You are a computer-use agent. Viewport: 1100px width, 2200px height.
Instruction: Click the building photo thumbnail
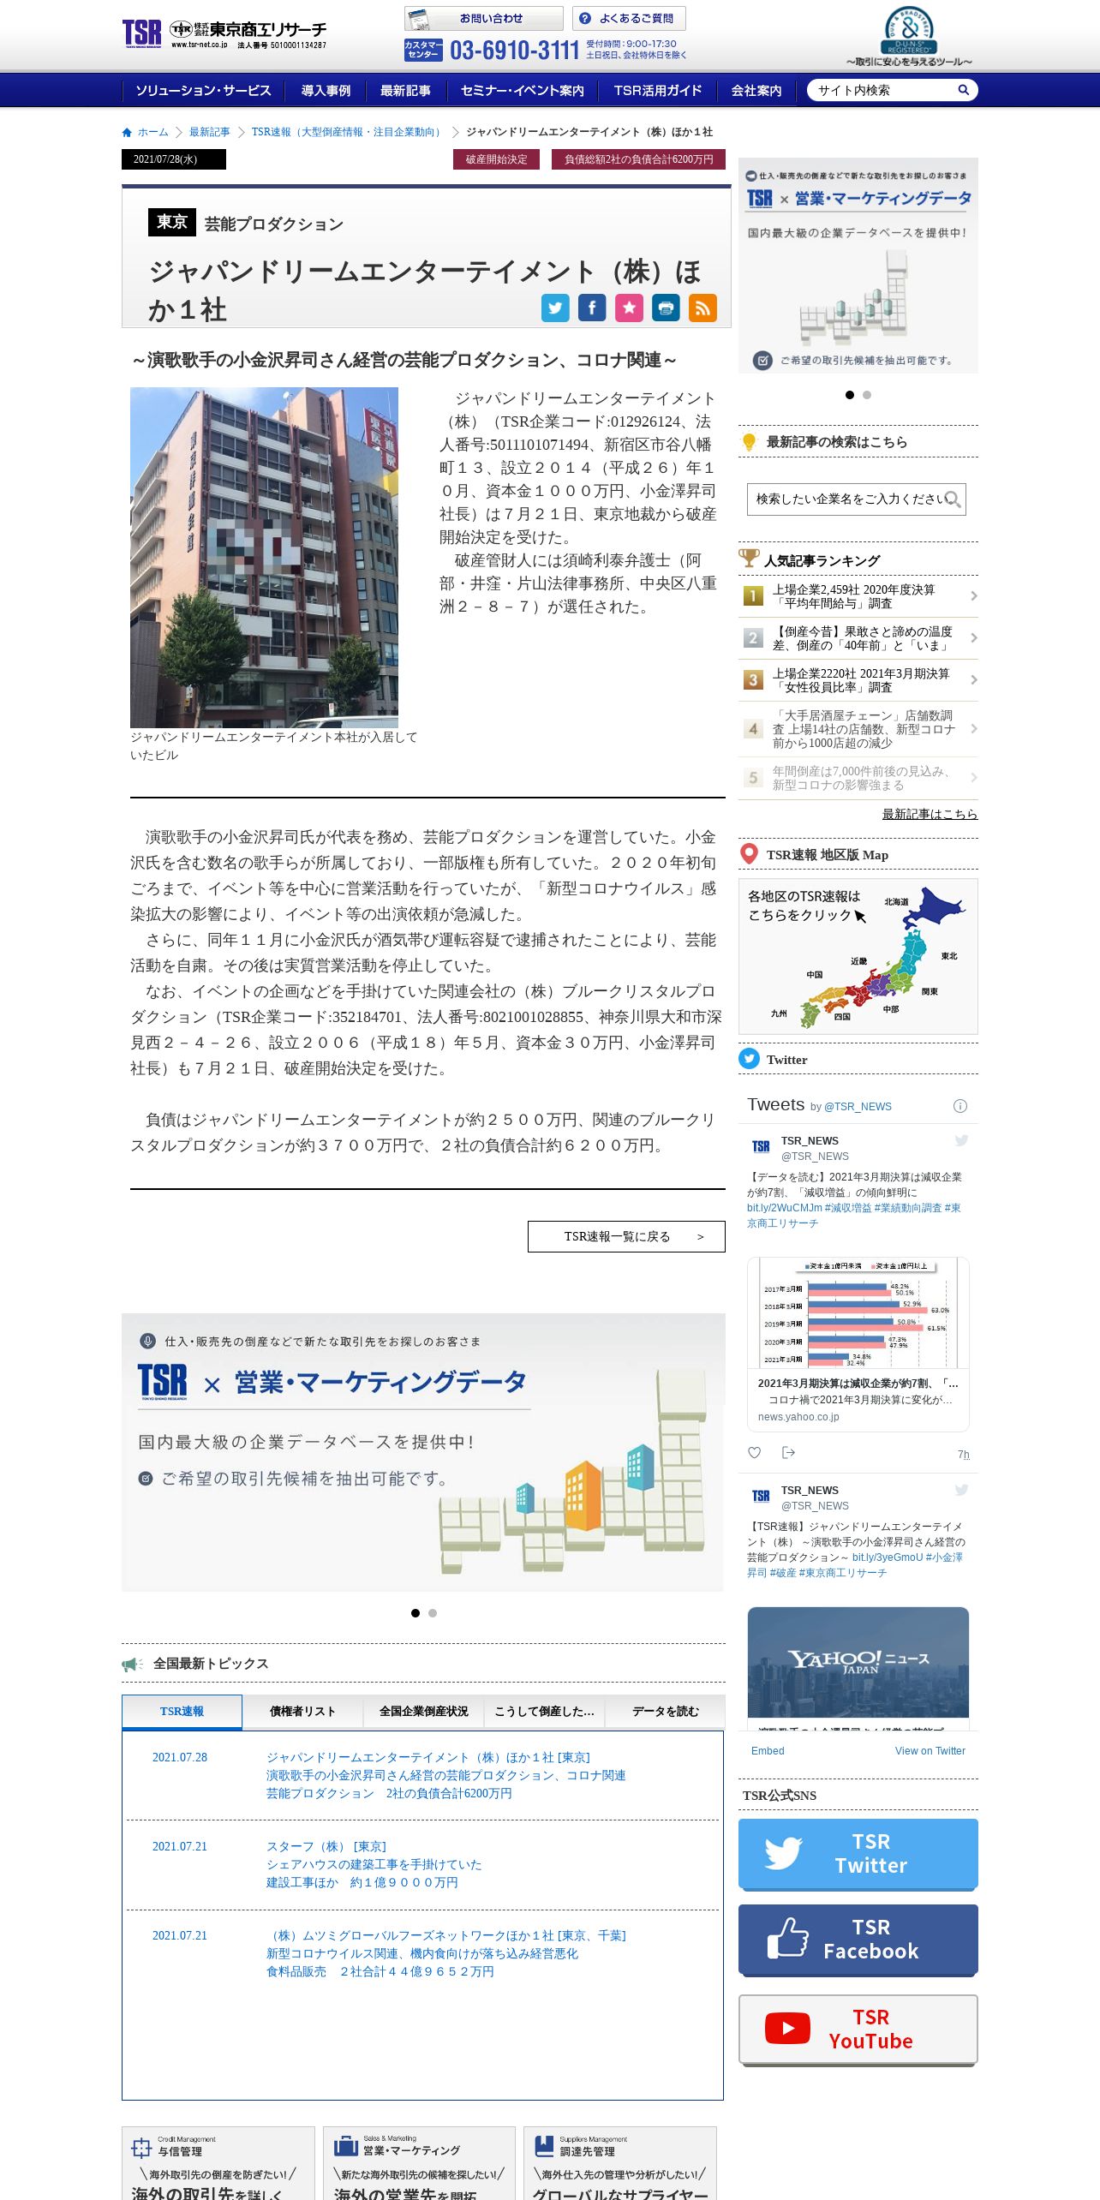[264, 558]
